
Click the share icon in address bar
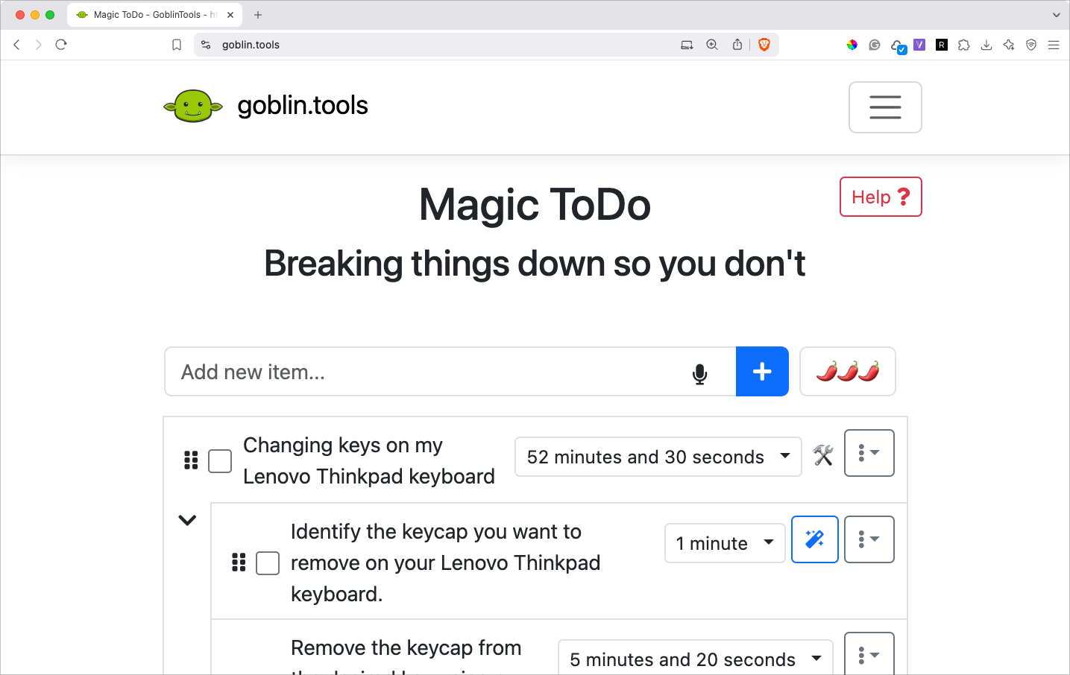(737, 45)
